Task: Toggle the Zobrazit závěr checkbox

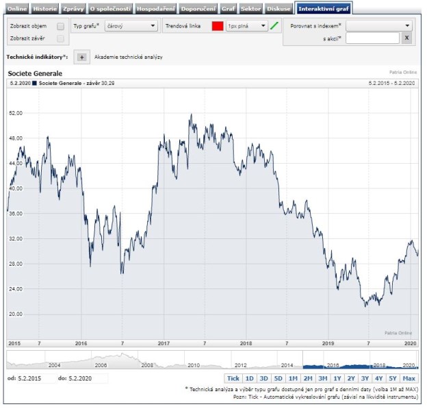Action: [x=60, y=39]
